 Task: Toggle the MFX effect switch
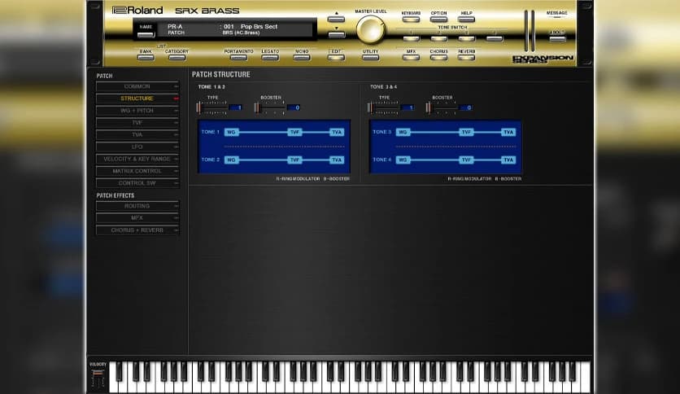pyautogui.click(x=411, y=57)
